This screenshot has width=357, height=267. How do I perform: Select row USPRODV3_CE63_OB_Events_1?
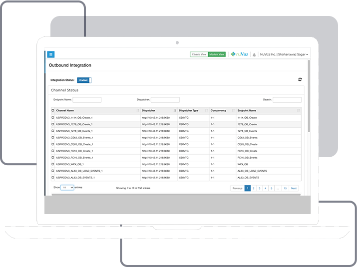(x=53, y=137)
